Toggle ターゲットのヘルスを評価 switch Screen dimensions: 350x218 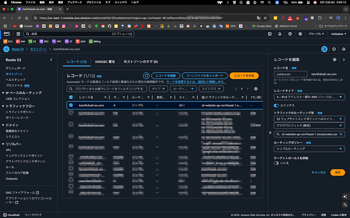[276, 163]
